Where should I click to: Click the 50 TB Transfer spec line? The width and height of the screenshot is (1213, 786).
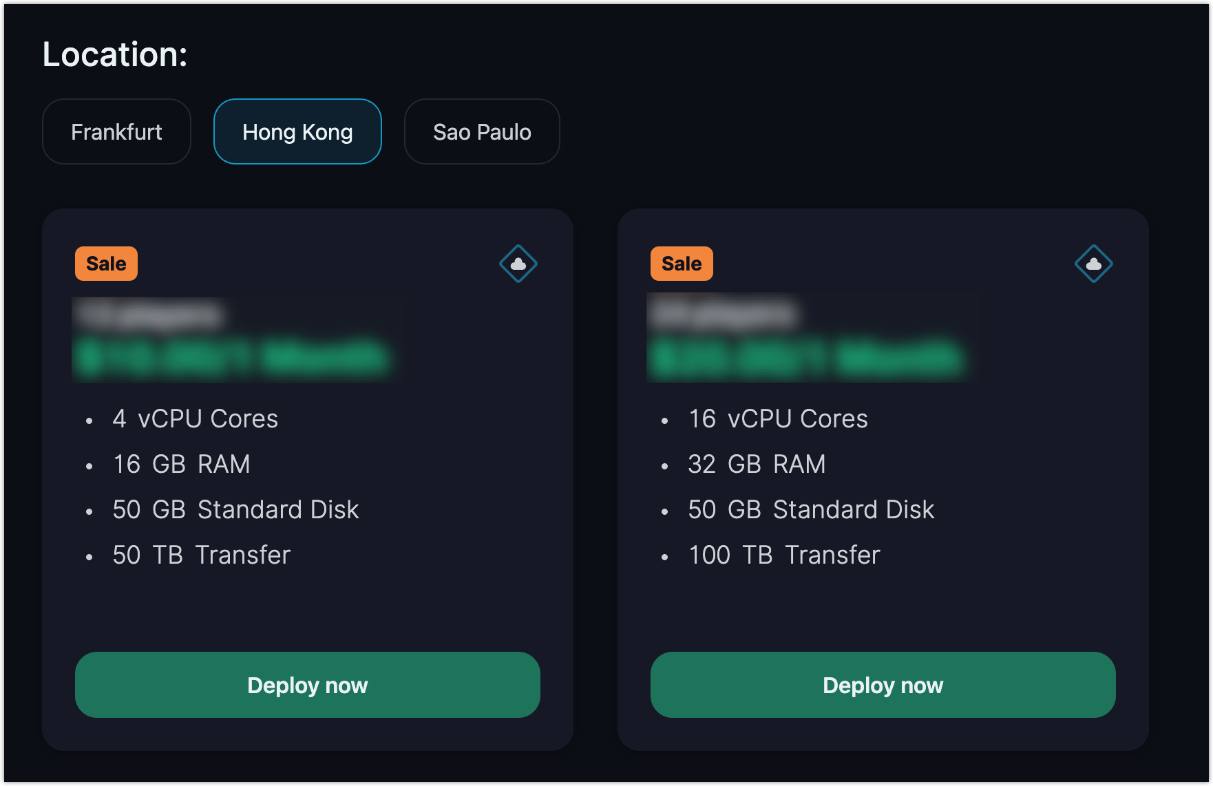tap(202, 555)
